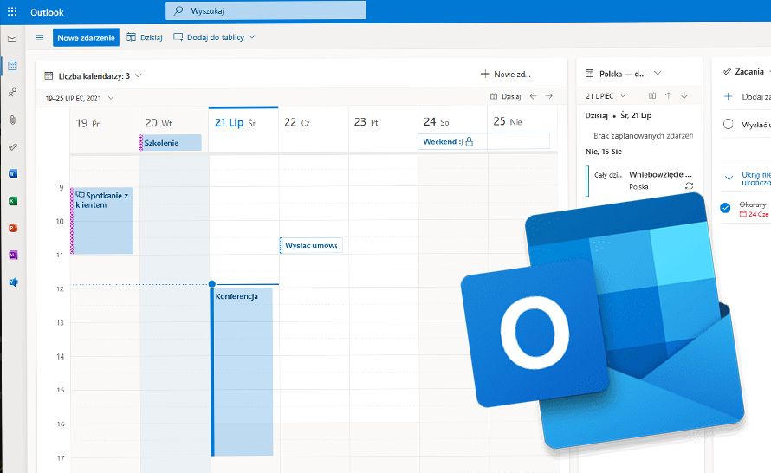Open the Szkolenie all-day event

[170, 143]
